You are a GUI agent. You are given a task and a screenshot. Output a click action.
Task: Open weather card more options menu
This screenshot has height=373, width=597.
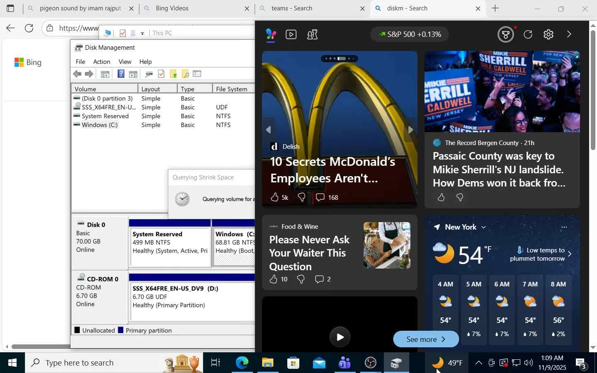click(564, 227)
